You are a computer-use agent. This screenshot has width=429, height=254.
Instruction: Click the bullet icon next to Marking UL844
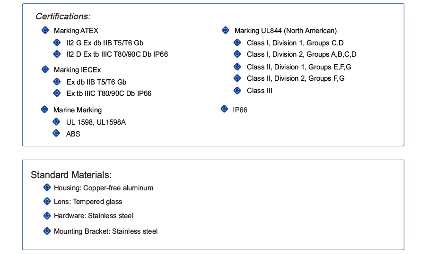click(226, 30)
